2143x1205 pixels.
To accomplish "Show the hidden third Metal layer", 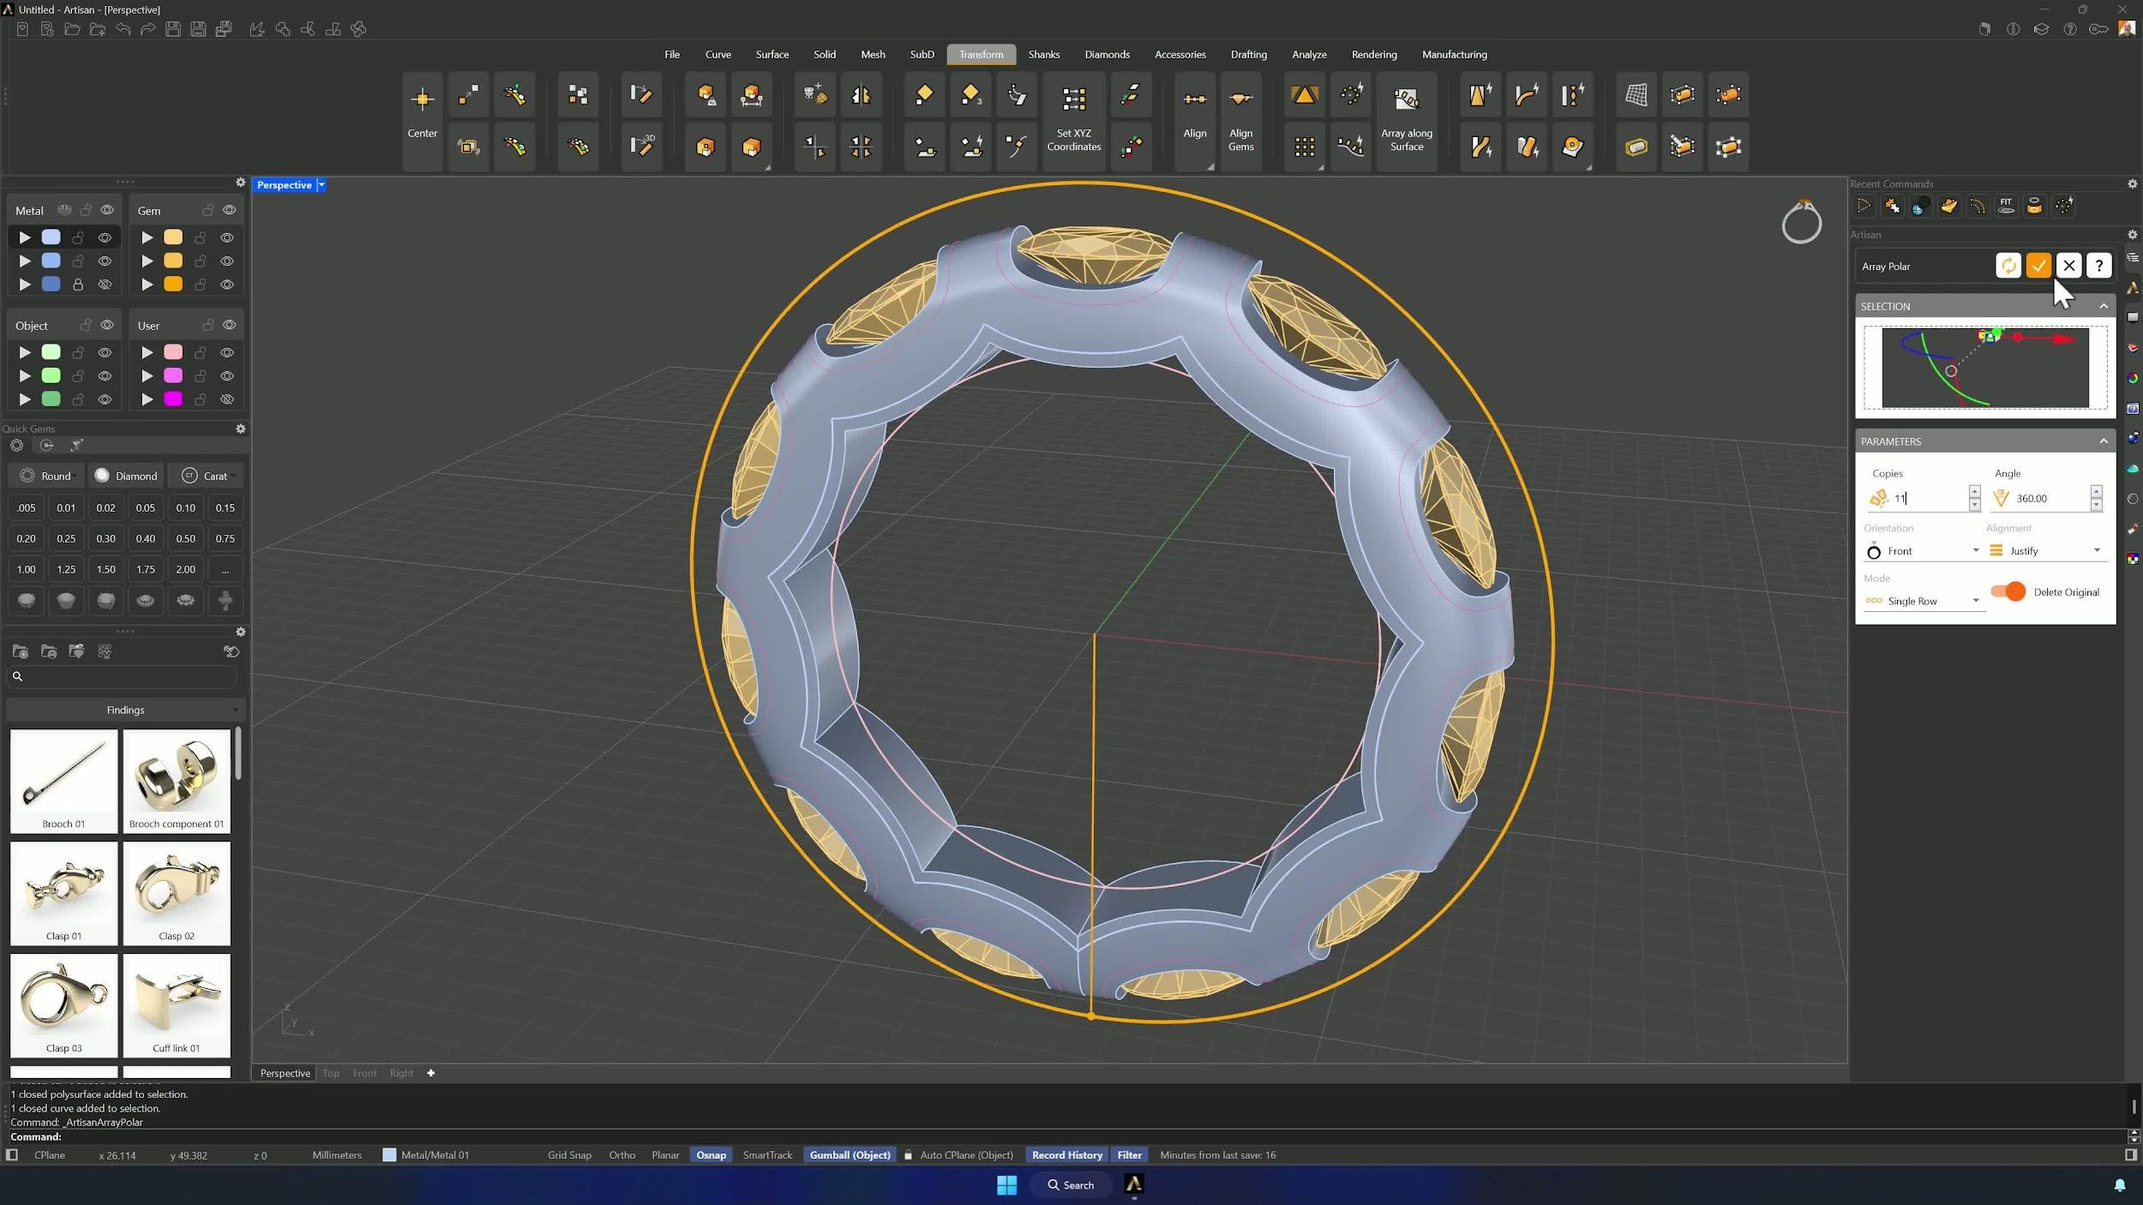I will [x=105, y=285].
